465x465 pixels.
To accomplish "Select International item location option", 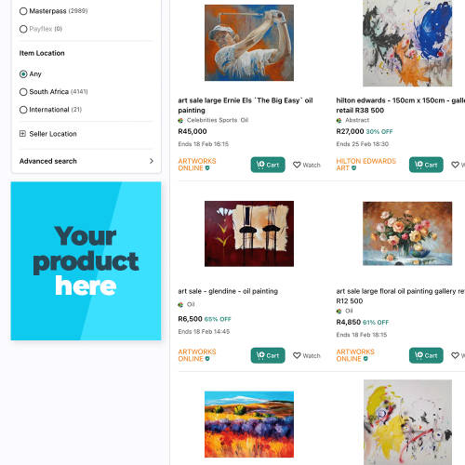I will [x=23, y=110].
